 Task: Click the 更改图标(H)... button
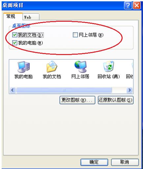(77, 100)
